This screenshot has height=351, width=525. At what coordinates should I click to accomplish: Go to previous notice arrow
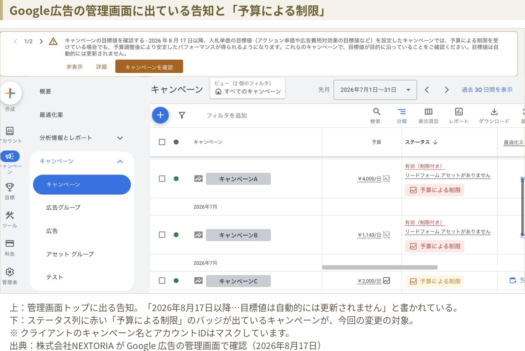click(x=15, y=41)
